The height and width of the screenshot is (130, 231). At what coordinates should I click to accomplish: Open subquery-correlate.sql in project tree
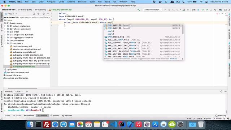pyautogui.click(x=24, y=52)
